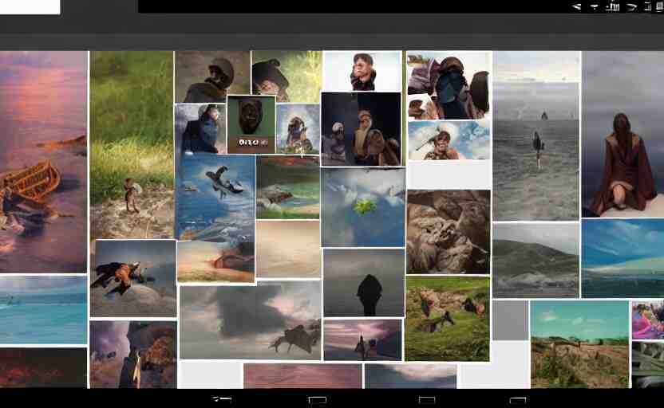Image resolution: width=664 pixels, height=408 pixels.
Task: Open the down-arrow dropdown in top bar
Action: tap(595, 6)
